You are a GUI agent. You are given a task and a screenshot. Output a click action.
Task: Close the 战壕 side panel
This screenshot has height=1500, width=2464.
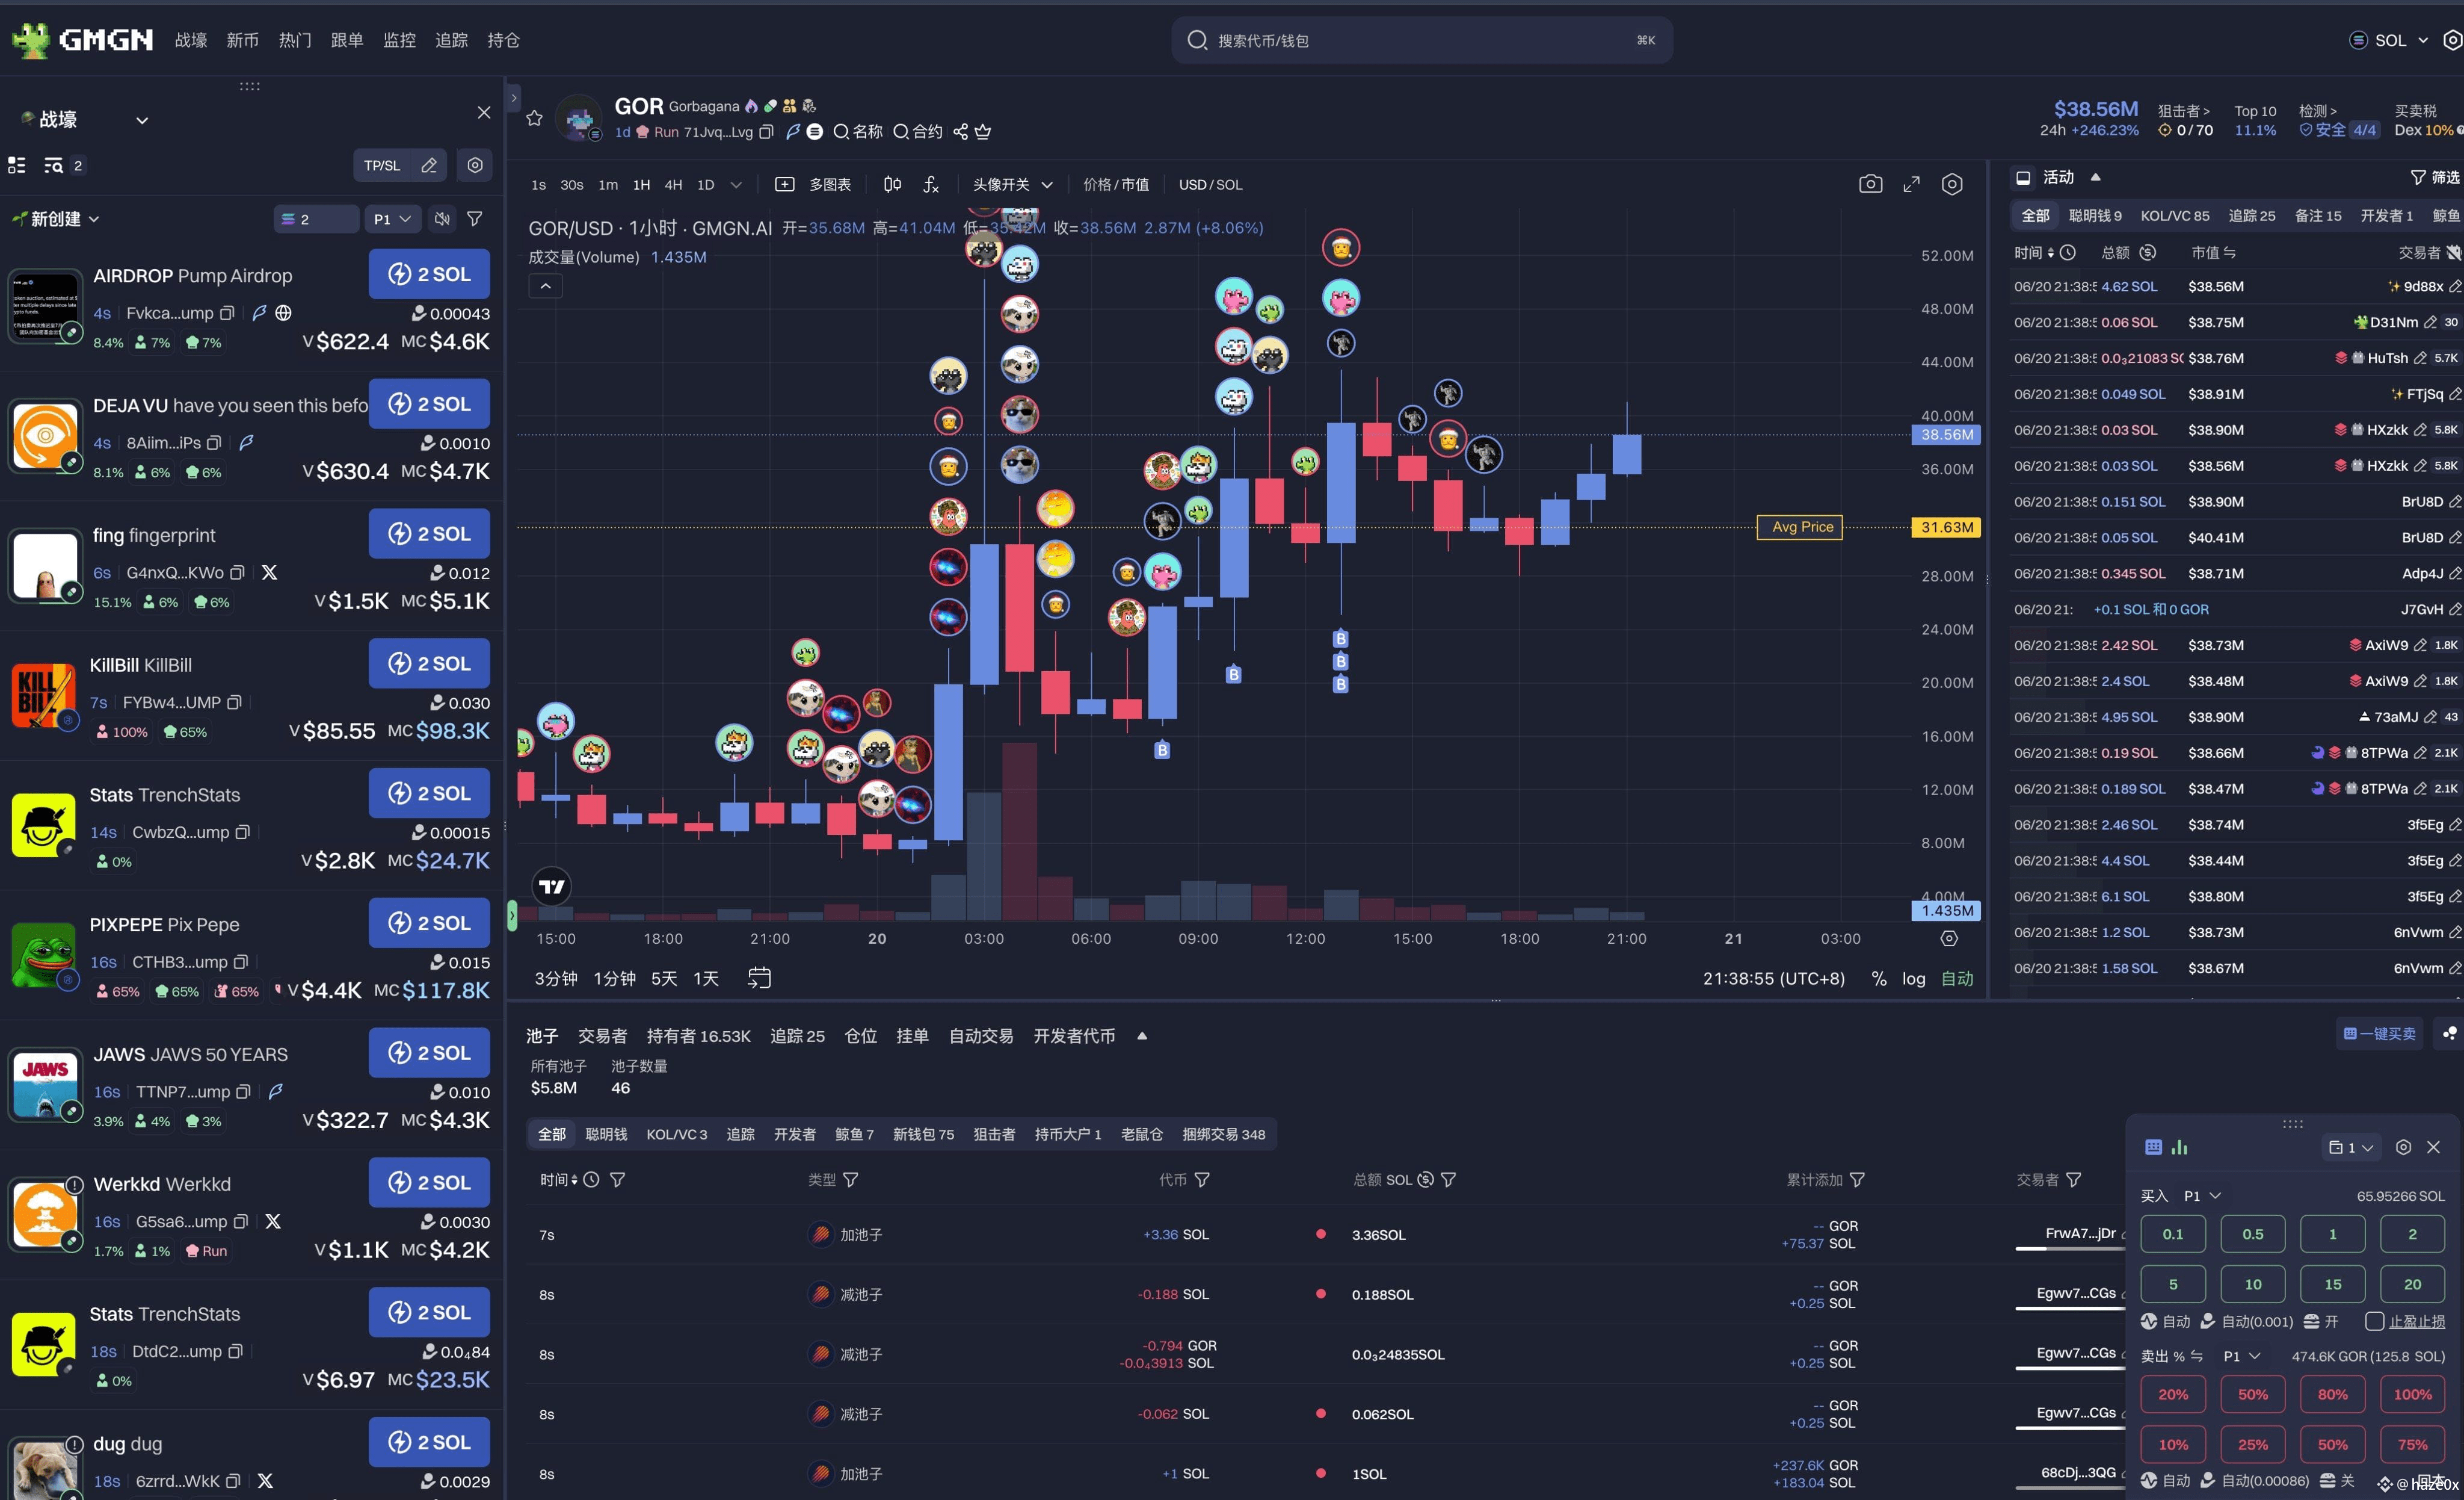click(484, 113)
